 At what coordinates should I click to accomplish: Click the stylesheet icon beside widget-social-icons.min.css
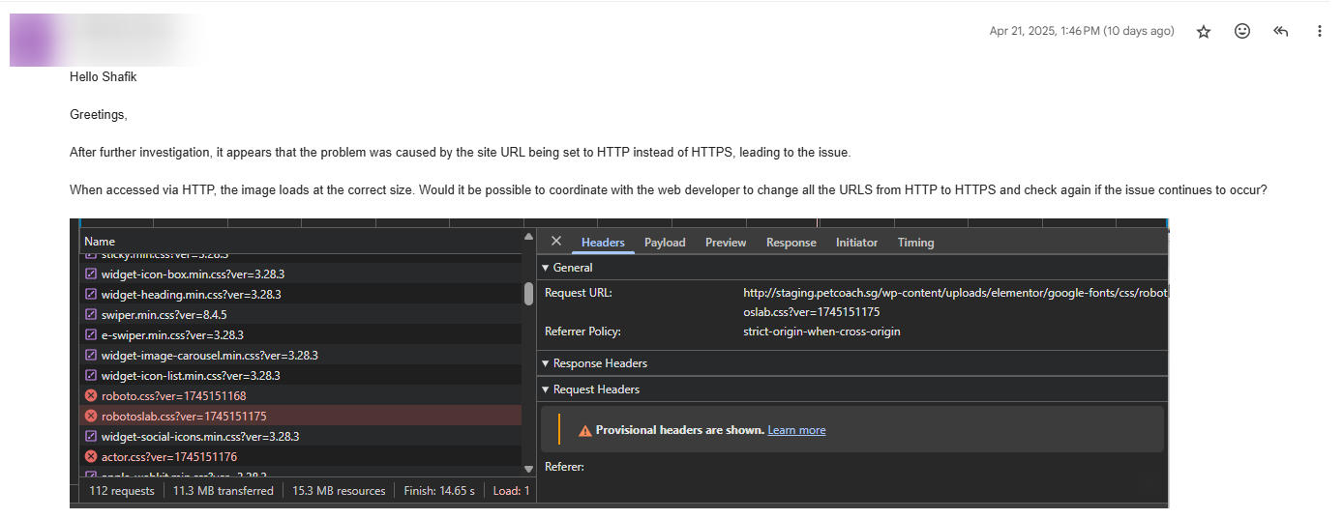[91, 437]
